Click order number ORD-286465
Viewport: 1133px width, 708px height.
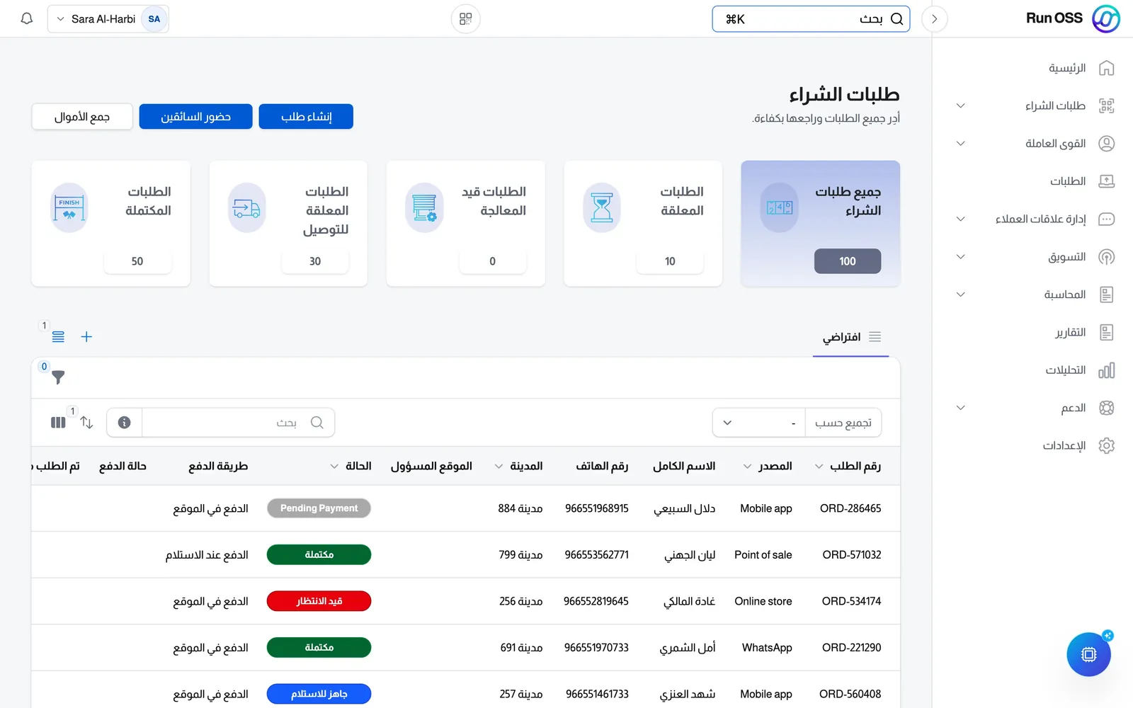850,508
